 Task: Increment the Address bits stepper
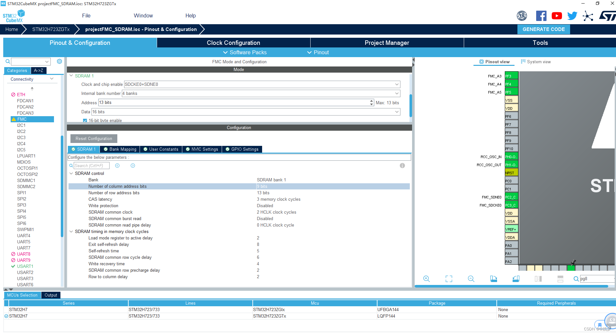[371, 101]
